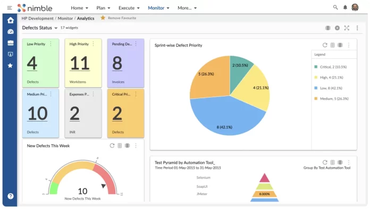The height and width of the screenshot is (209, 370).
Task: Open the sidebar help question icon
Action: 11,196
